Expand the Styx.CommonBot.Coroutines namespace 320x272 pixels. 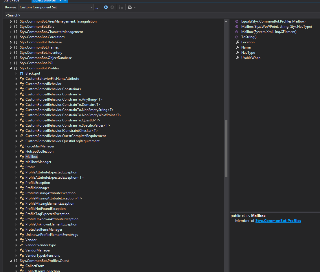click(x=11, y=37)
